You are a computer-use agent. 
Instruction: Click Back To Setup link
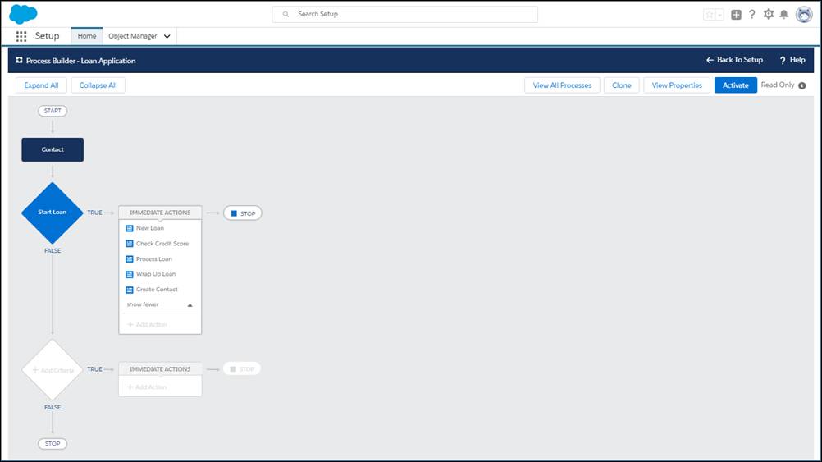(734, 60)
